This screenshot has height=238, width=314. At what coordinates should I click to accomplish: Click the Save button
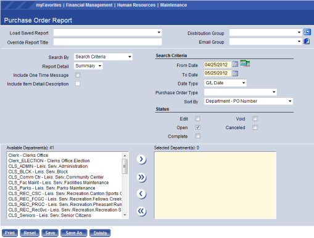(x=50, y=233)
